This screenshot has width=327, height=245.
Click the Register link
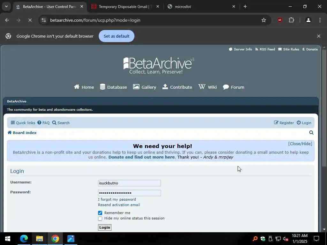click(x=284, y=123)
